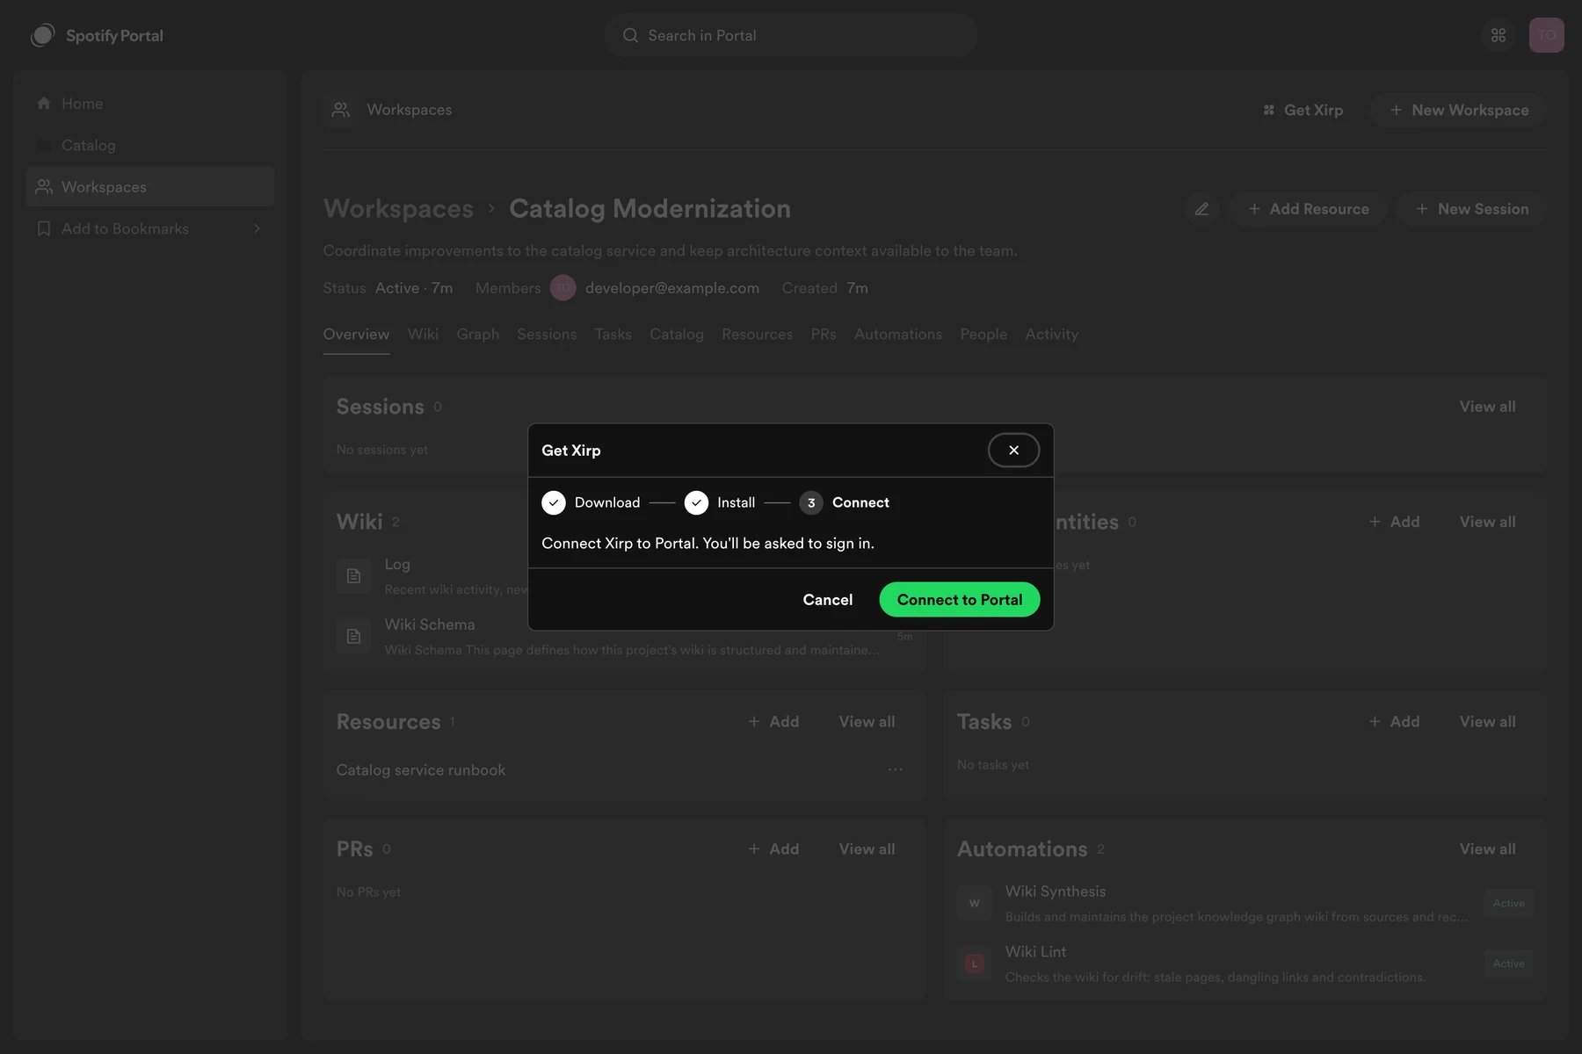
Task: Click the New Session button
Action: 1472,209
